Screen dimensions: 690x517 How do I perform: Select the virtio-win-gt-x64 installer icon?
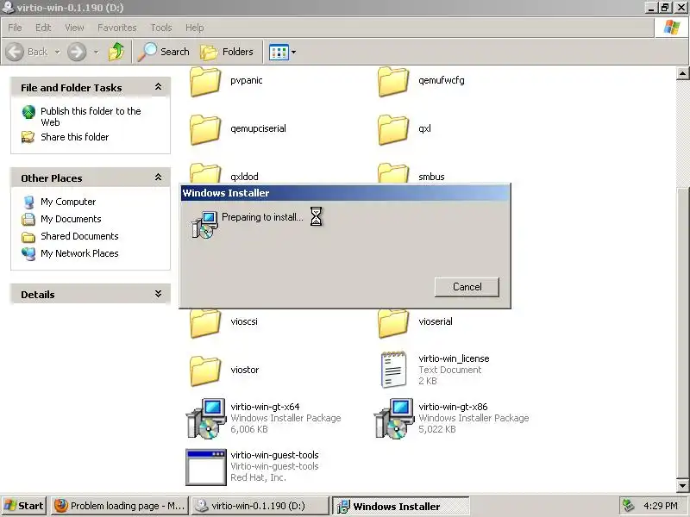tap(206, 419)
